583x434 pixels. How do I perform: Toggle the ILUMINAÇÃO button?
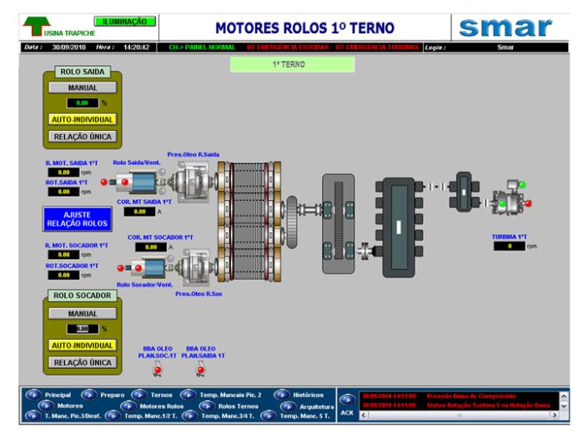(124, 22)
